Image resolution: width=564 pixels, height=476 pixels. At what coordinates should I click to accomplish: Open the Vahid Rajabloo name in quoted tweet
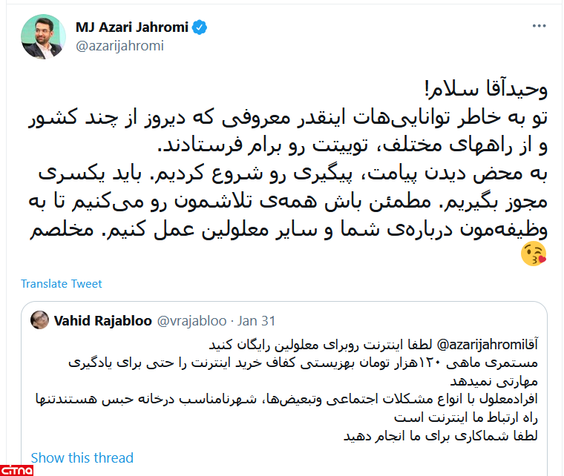(x=103, y=321)
